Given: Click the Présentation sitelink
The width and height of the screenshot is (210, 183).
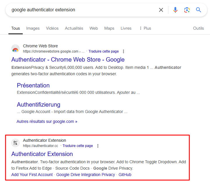Looking at the screenshot, I should [33, 85].
